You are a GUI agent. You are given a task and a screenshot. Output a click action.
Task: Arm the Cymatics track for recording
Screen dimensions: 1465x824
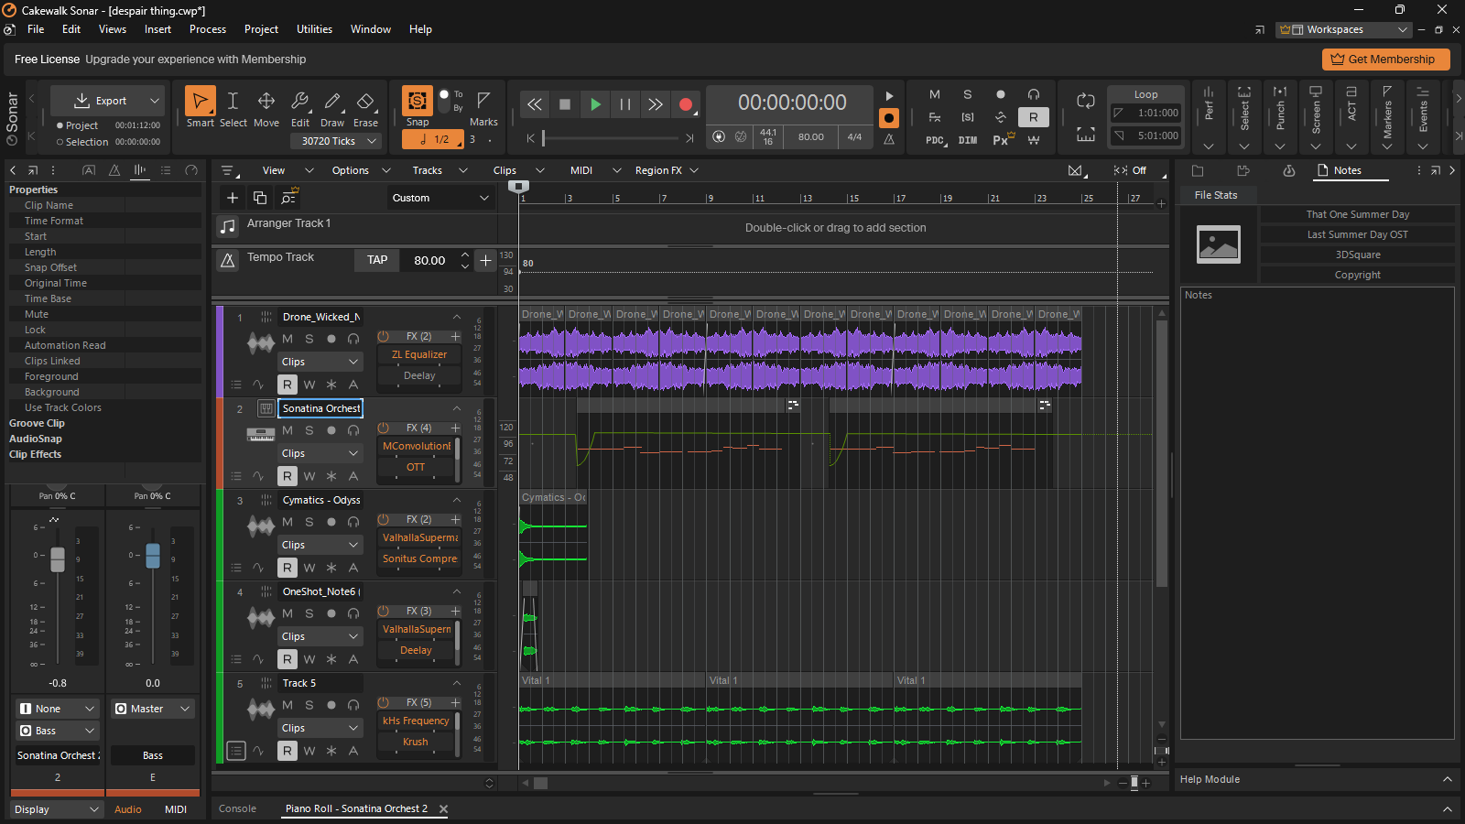331,522
